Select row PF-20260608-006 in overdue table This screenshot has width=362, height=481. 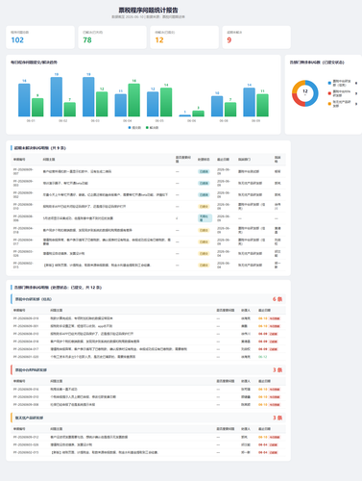pyautogui.click(x=148, y=218)
